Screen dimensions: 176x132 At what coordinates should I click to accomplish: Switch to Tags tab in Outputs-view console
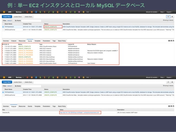coord(54,106)
